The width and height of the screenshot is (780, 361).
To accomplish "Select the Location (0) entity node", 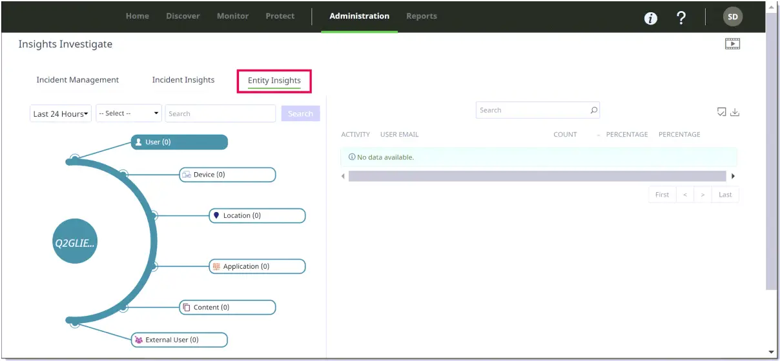I will point(257,215).
